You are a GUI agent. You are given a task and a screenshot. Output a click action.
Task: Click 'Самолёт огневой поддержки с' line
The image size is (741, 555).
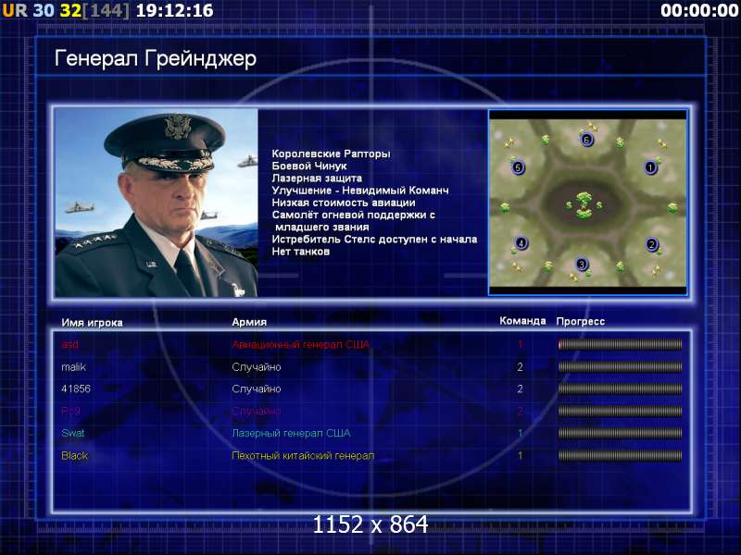354,216
